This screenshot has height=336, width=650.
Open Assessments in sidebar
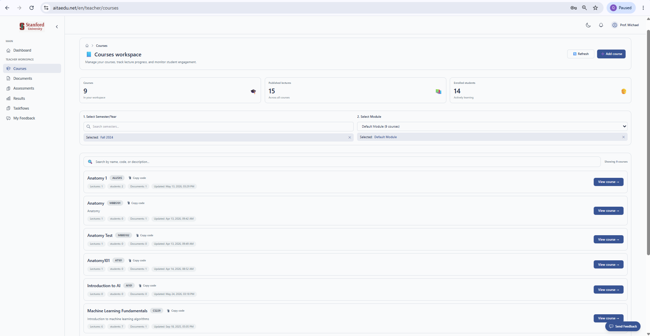click(x=32, y=88)
